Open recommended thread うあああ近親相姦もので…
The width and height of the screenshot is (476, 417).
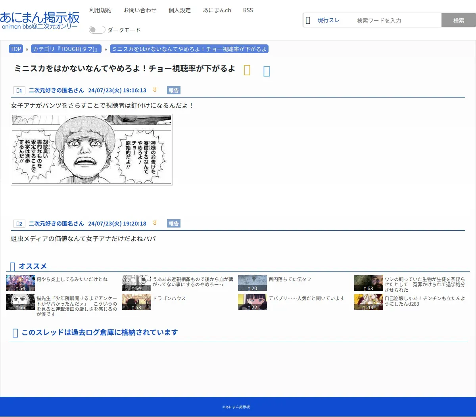coord(193,282)
